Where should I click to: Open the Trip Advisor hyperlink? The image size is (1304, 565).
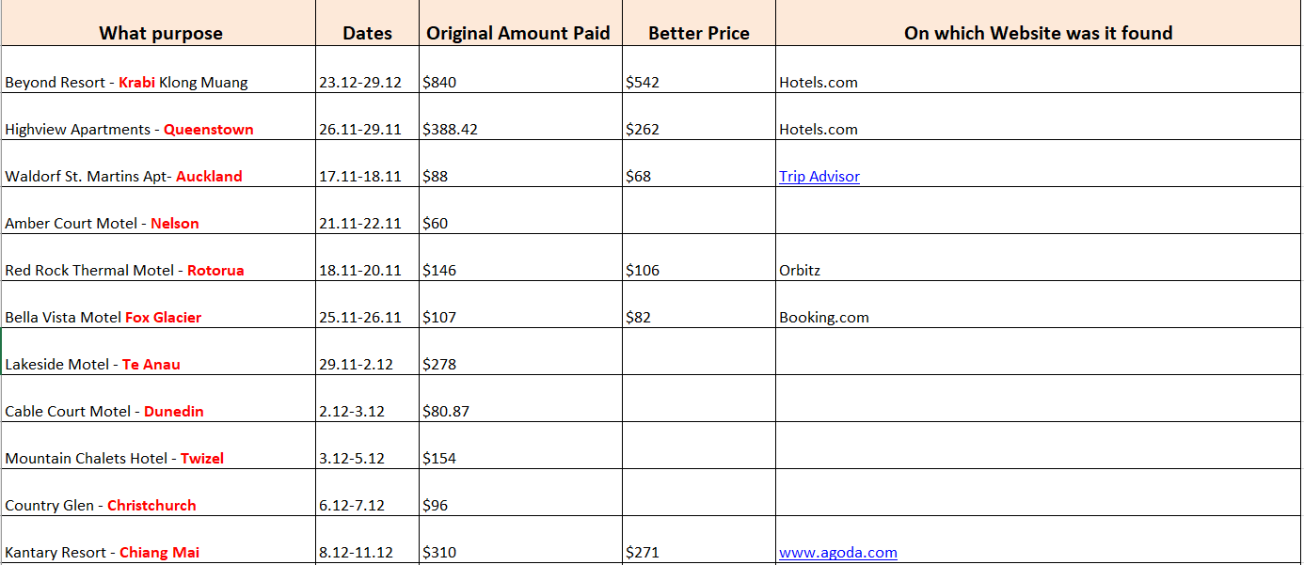coord(819,176)
